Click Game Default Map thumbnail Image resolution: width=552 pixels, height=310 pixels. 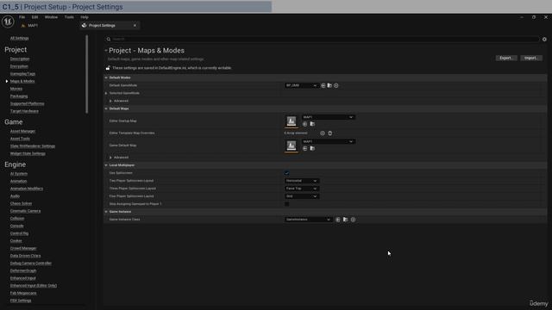(x=292, y=146)
